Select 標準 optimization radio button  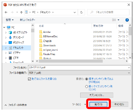[86, 79]
